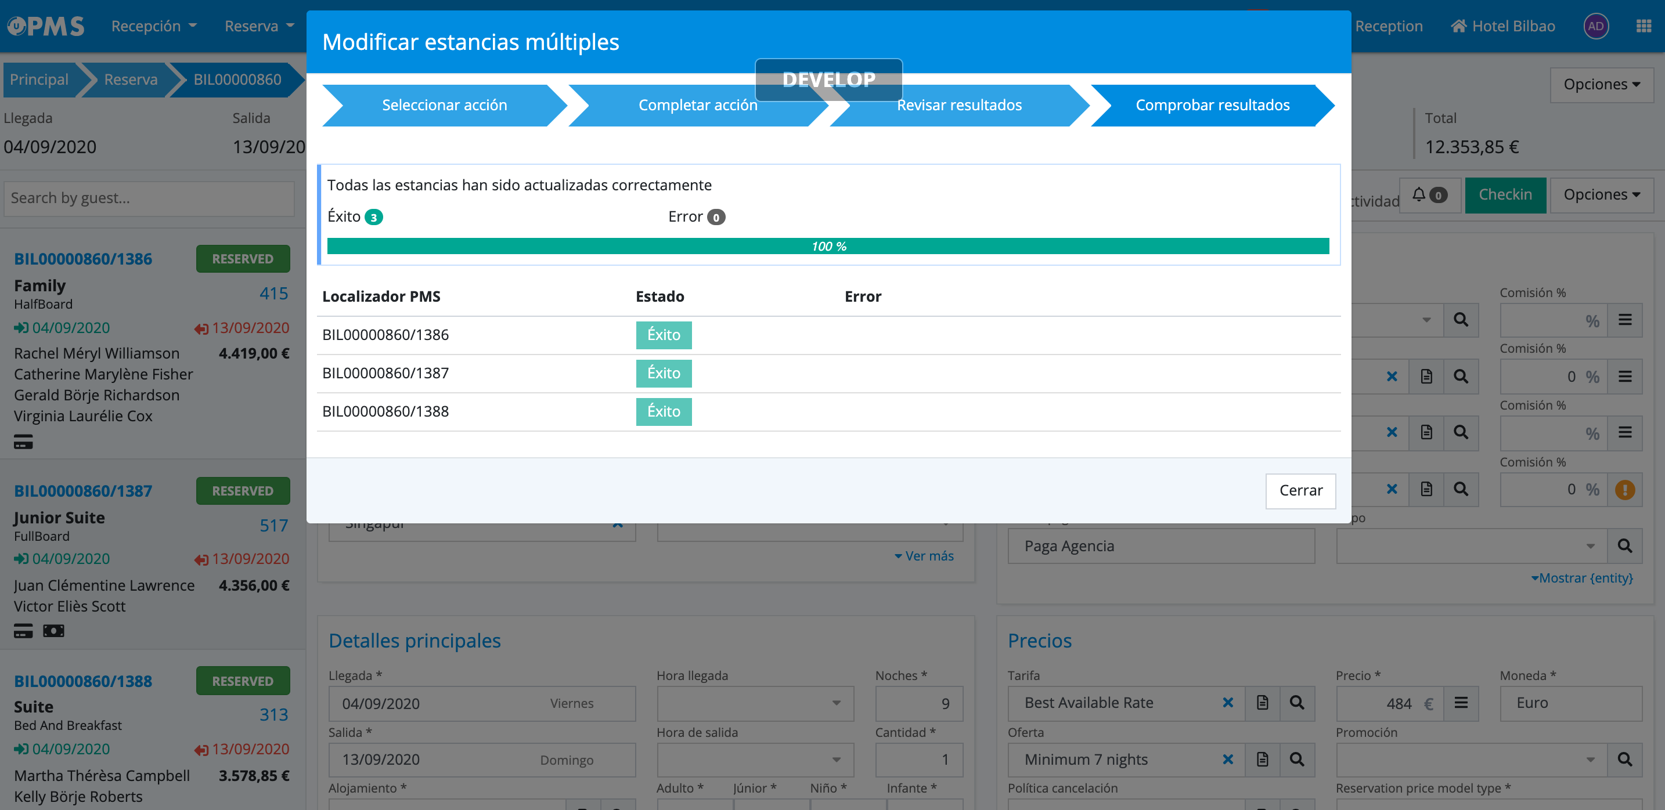Image resolution: width=1665 pixels, height=810 pixels.
Task: Close the dialog with the Cerrar button
Action: (x=1300, y=490)
